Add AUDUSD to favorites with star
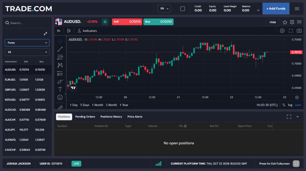306x171 pixels. [x=285, y=22]
